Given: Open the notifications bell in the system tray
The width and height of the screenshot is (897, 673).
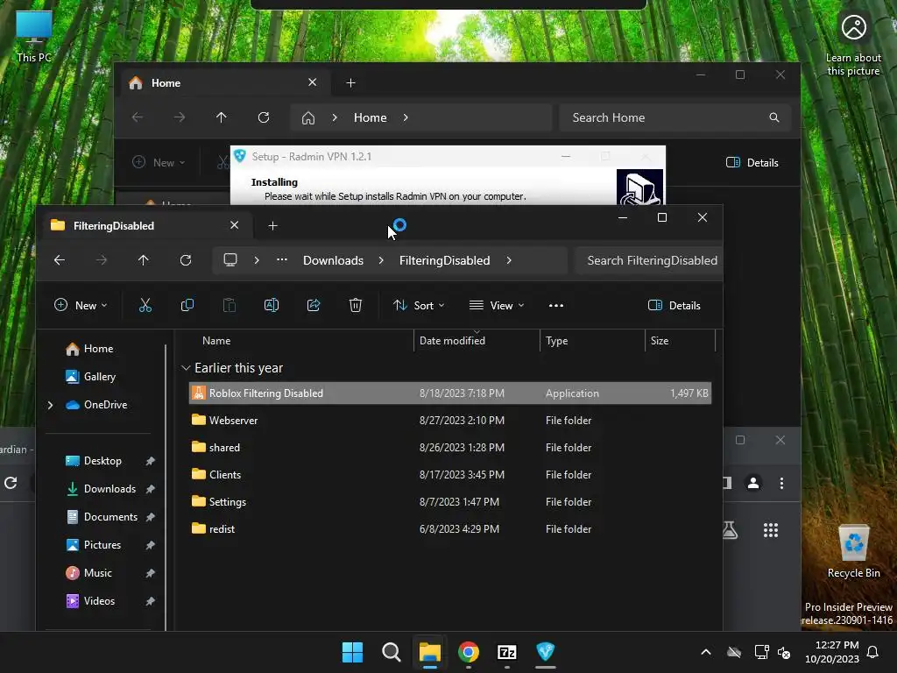Looking at the screenshot, I should coord(873,652).
